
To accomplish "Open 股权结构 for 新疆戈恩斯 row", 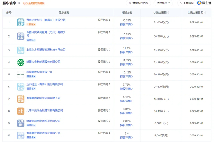I will (104, 121).
